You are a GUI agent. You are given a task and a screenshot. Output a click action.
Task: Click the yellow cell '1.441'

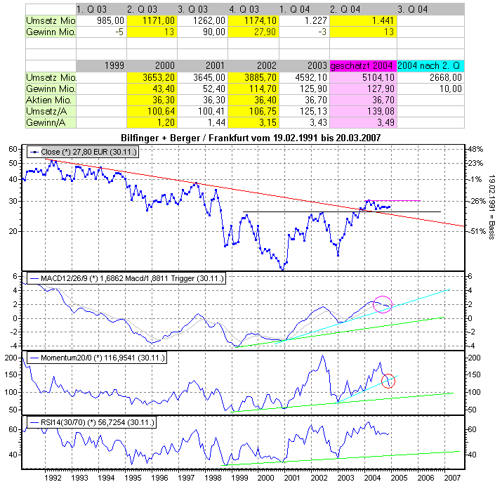pos(364,20)
